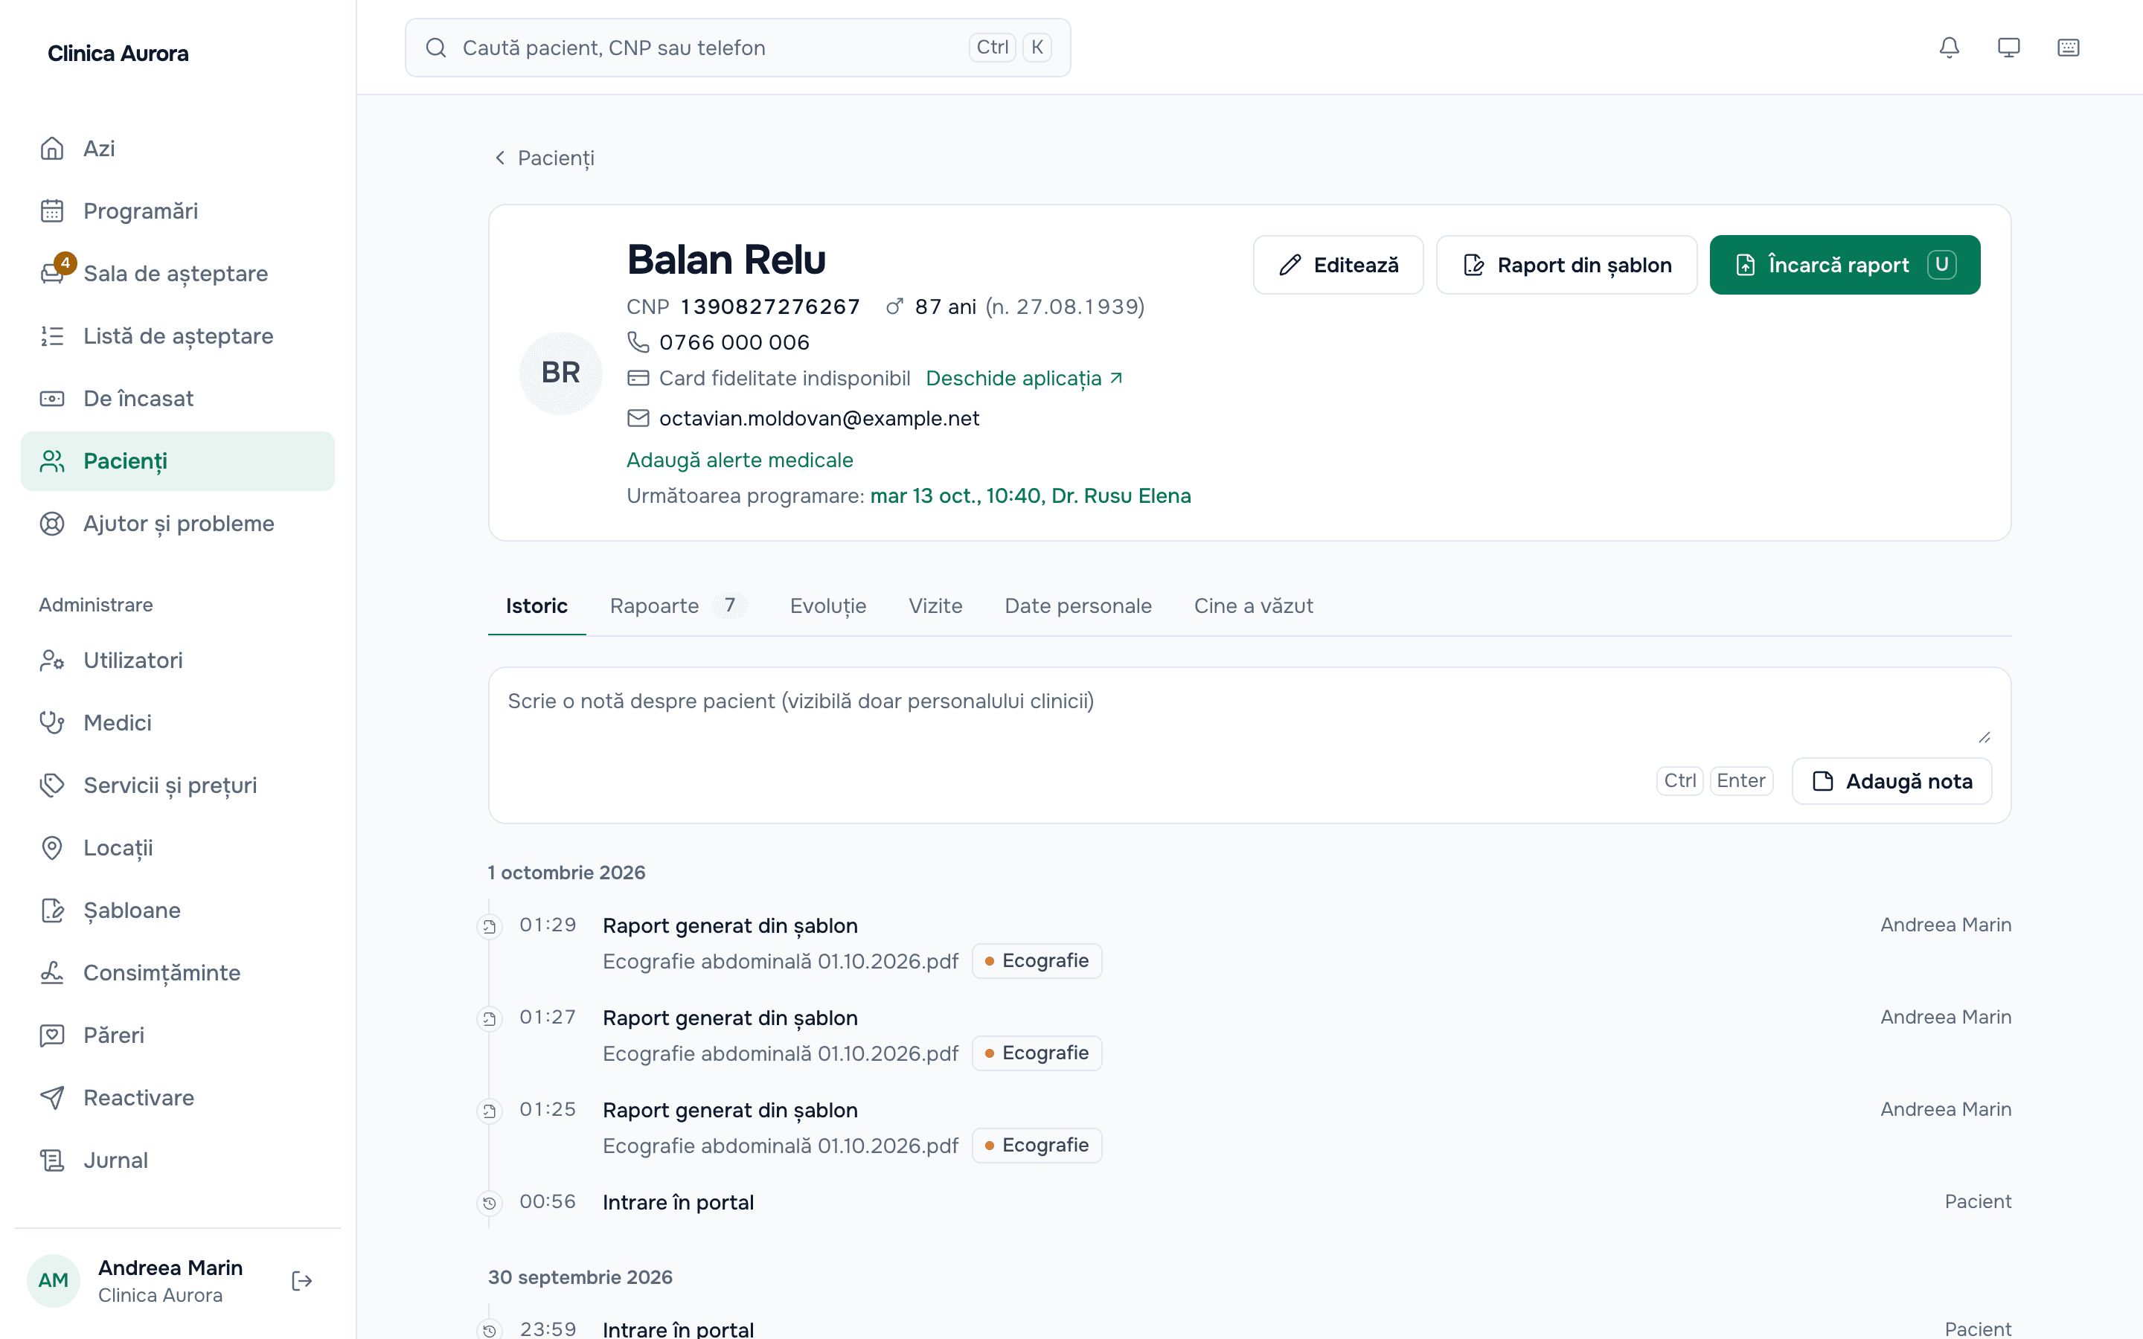Screen dimensions: 2143x1339
Task: Open Utilizatori administration page
Action: [177, 661]
